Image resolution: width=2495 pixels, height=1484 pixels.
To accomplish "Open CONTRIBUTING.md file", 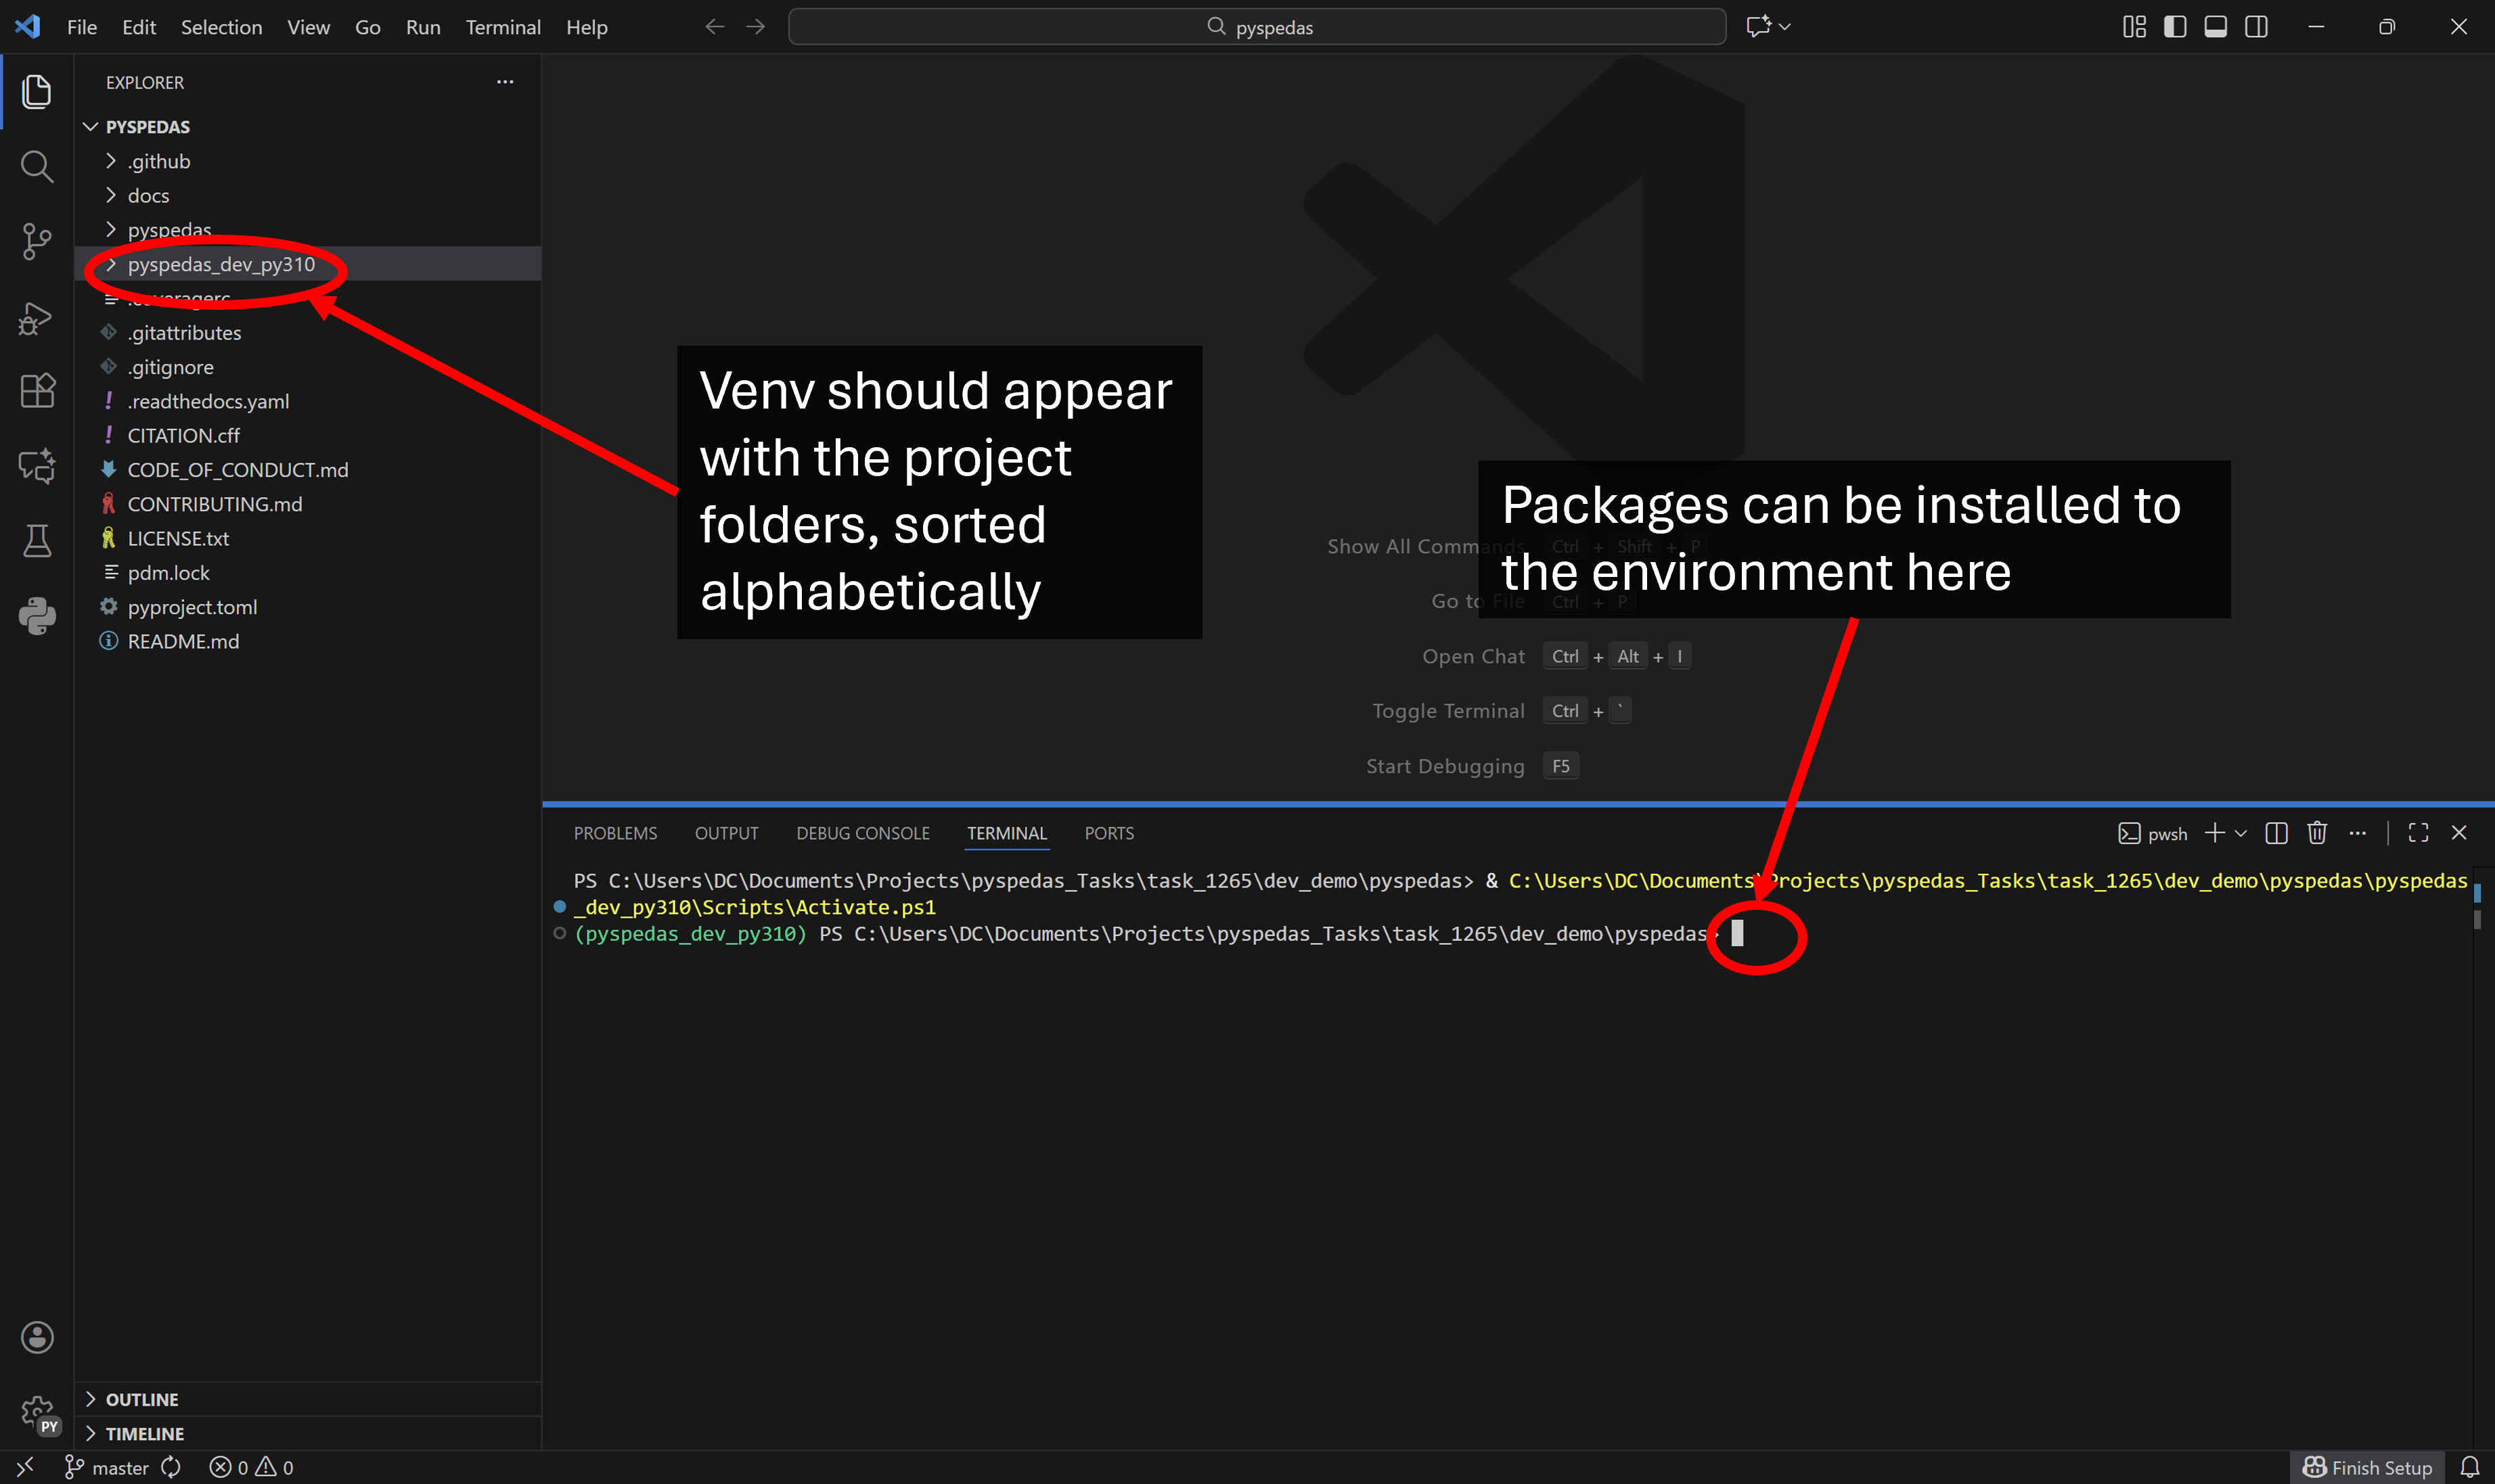I will (x=308, y=504).
